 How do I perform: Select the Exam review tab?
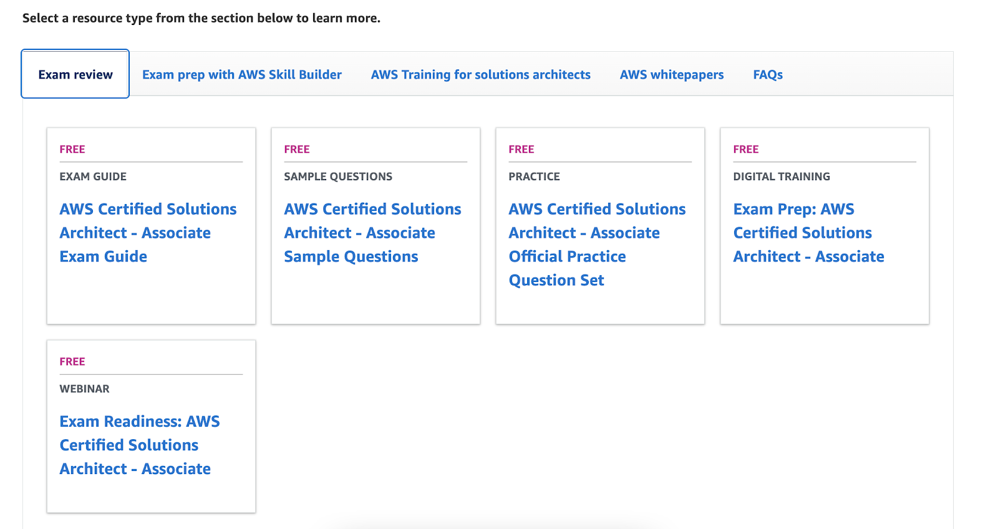click(x=75, y=74)
